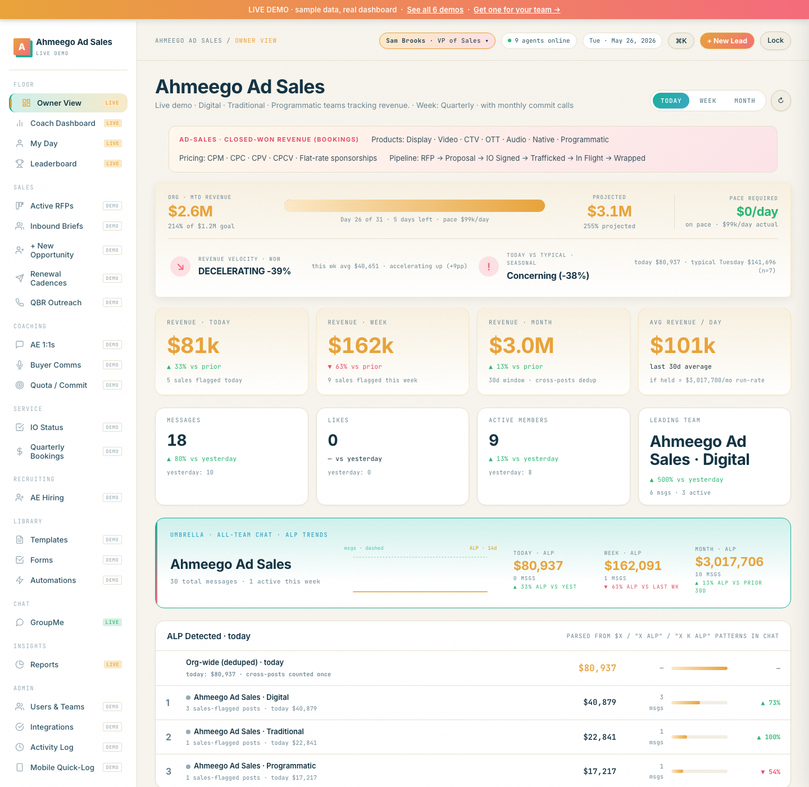The image size is (809, 787).
Task: Open IO Status checkbox icon
Action: (x=20, y=427)
